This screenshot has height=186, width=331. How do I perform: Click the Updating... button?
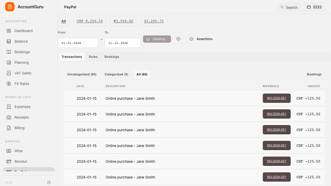click(x=157, y=39)
